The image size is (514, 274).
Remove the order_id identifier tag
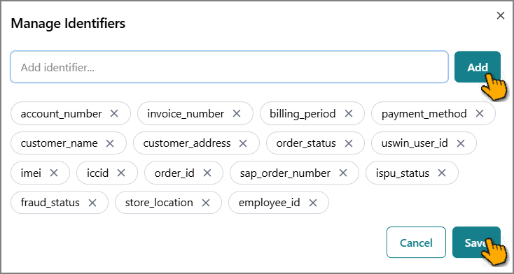click(207, 173)
